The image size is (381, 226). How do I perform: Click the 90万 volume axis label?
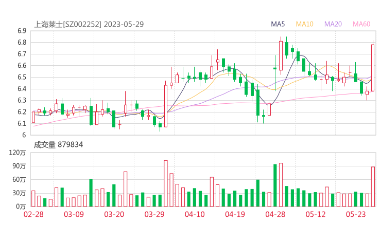point(19,166)
